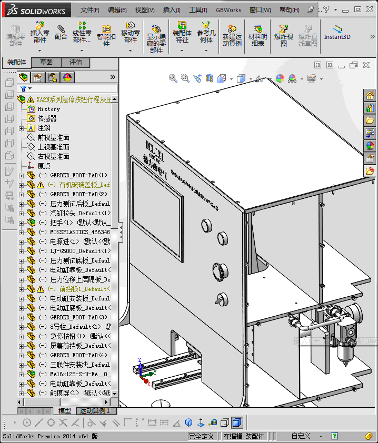Click tree horizontal scrollbar right arrow
The width and height of the screenshot is (378, 443).
pos(106,402)
